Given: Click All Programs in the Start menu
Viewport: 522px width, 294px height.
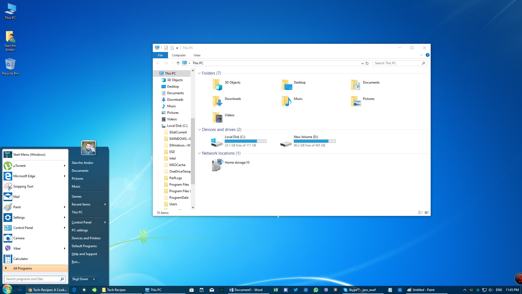Looking at the screenshot, I should (x=23, y=268).
